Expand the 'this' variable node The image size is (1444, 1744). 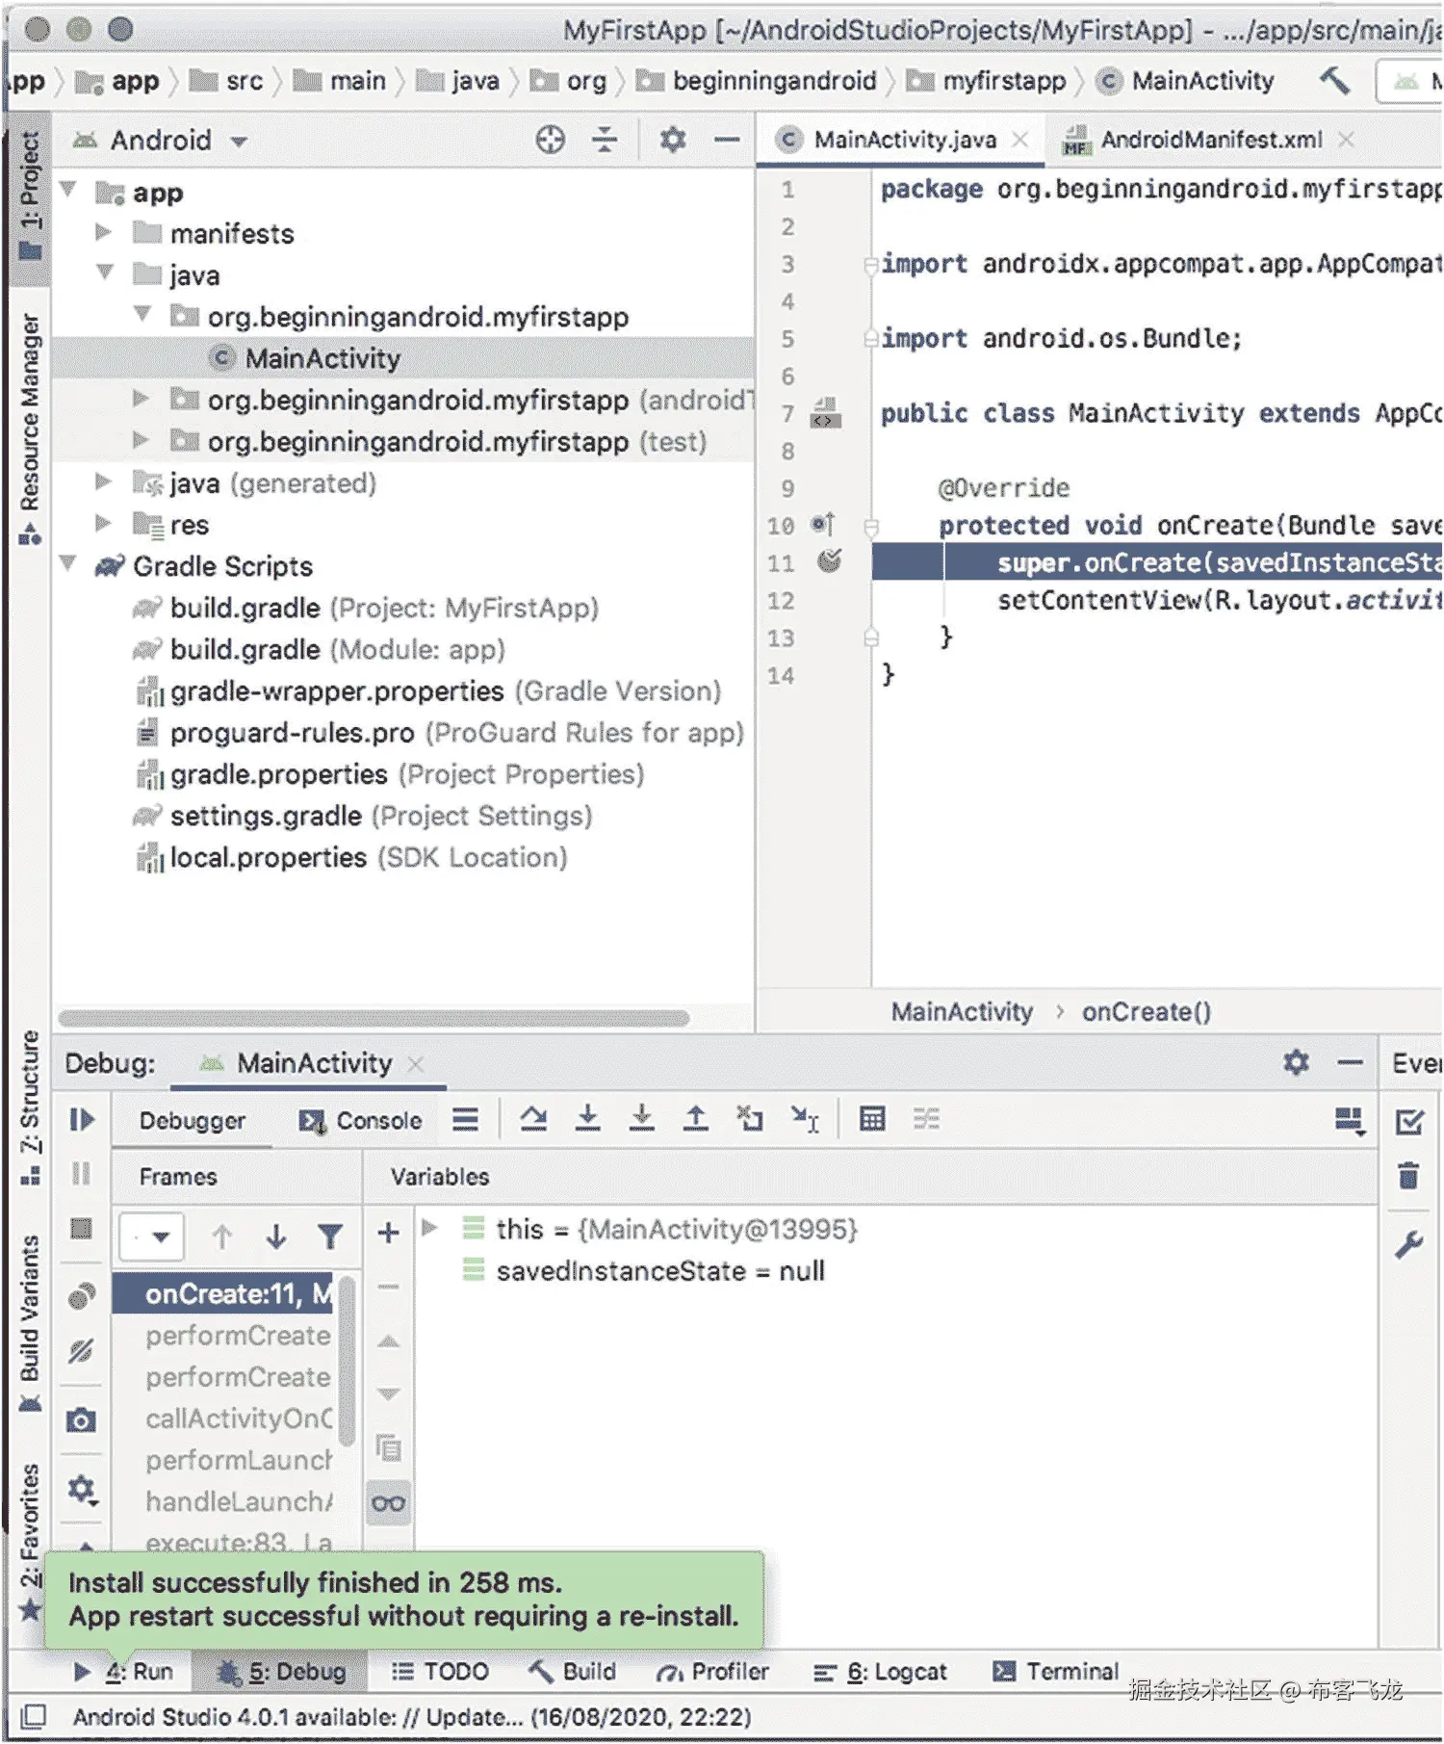click(430, 1228)
